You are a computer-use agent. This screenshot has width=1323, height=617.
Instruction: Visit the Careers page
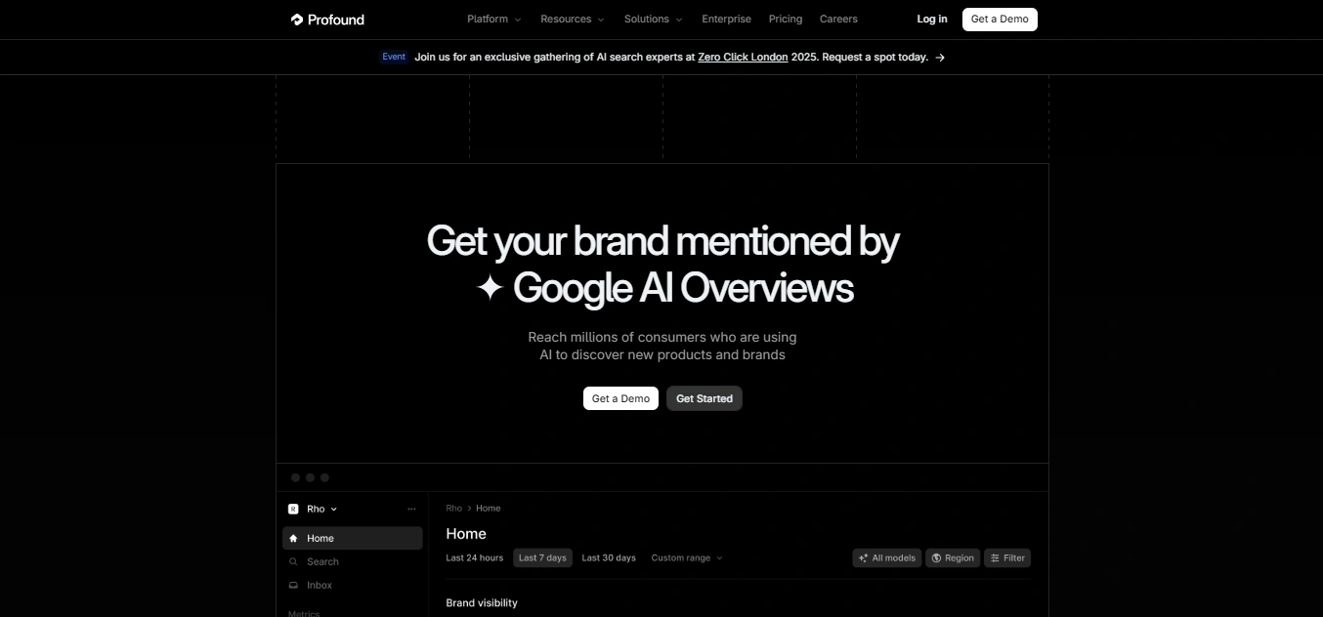(838, 20)
